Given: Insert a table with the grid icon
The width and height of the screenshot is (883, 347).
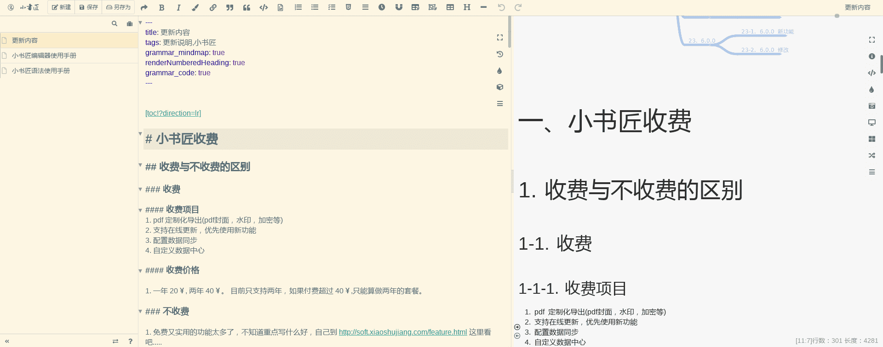Looking at the screenshot, I should [450, 7].
